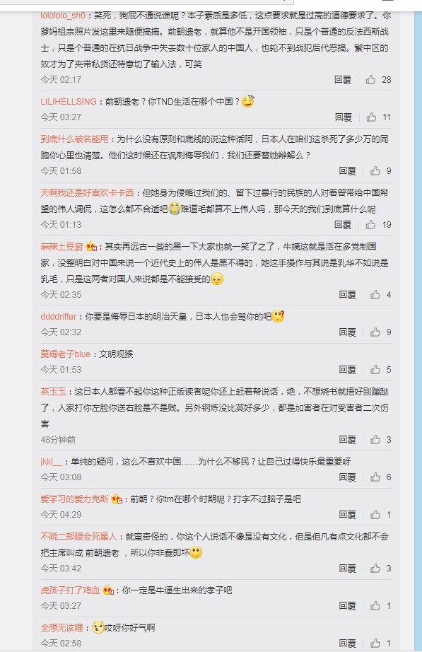Give thumbs-up to 天啊我还是好喜欢卡卡西's comment
This screenshot has width=422, height=652.
[x=370, y=225]
